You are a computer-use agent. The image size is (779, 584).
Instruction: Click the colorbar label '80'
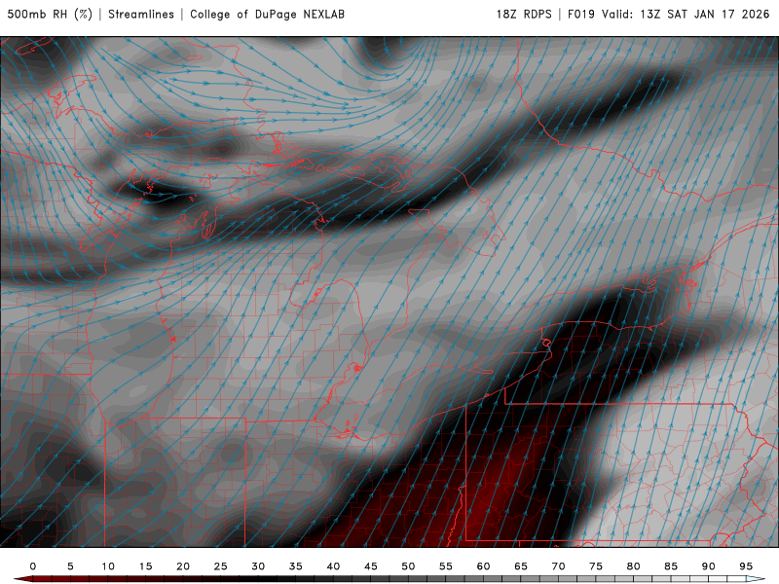tap(634, 566)
